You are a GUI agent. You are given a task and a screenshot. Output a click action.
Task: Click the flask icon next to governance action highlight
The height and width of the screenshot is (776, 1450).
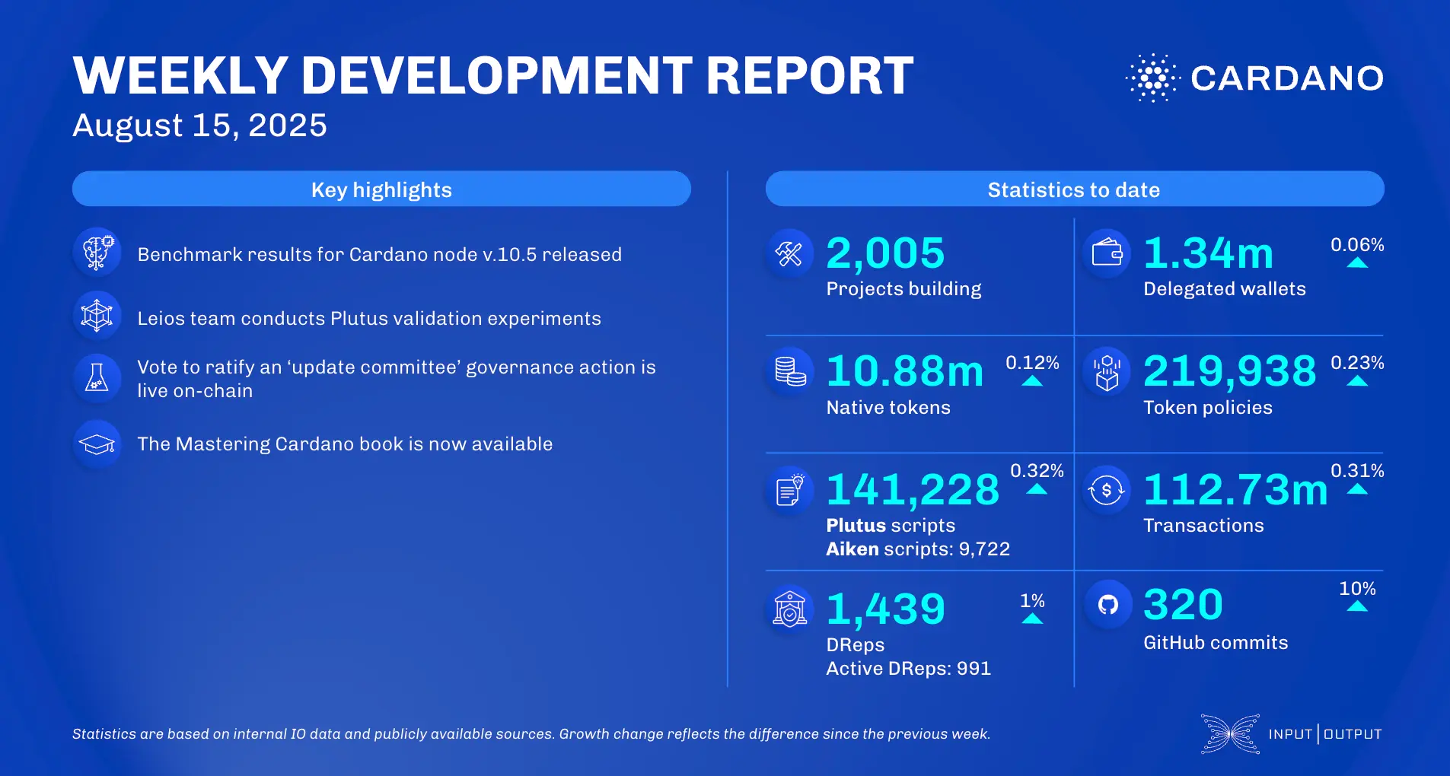tap(97, 378)
